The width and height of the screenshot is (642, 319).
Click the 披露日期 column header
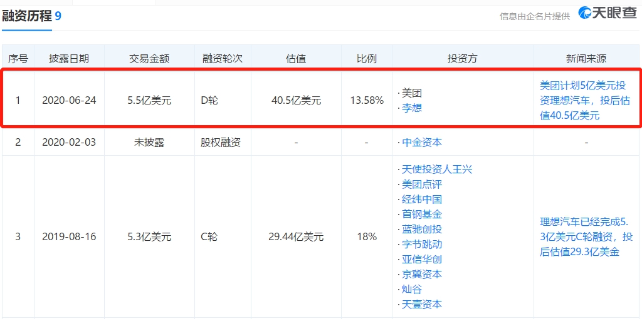69,58
